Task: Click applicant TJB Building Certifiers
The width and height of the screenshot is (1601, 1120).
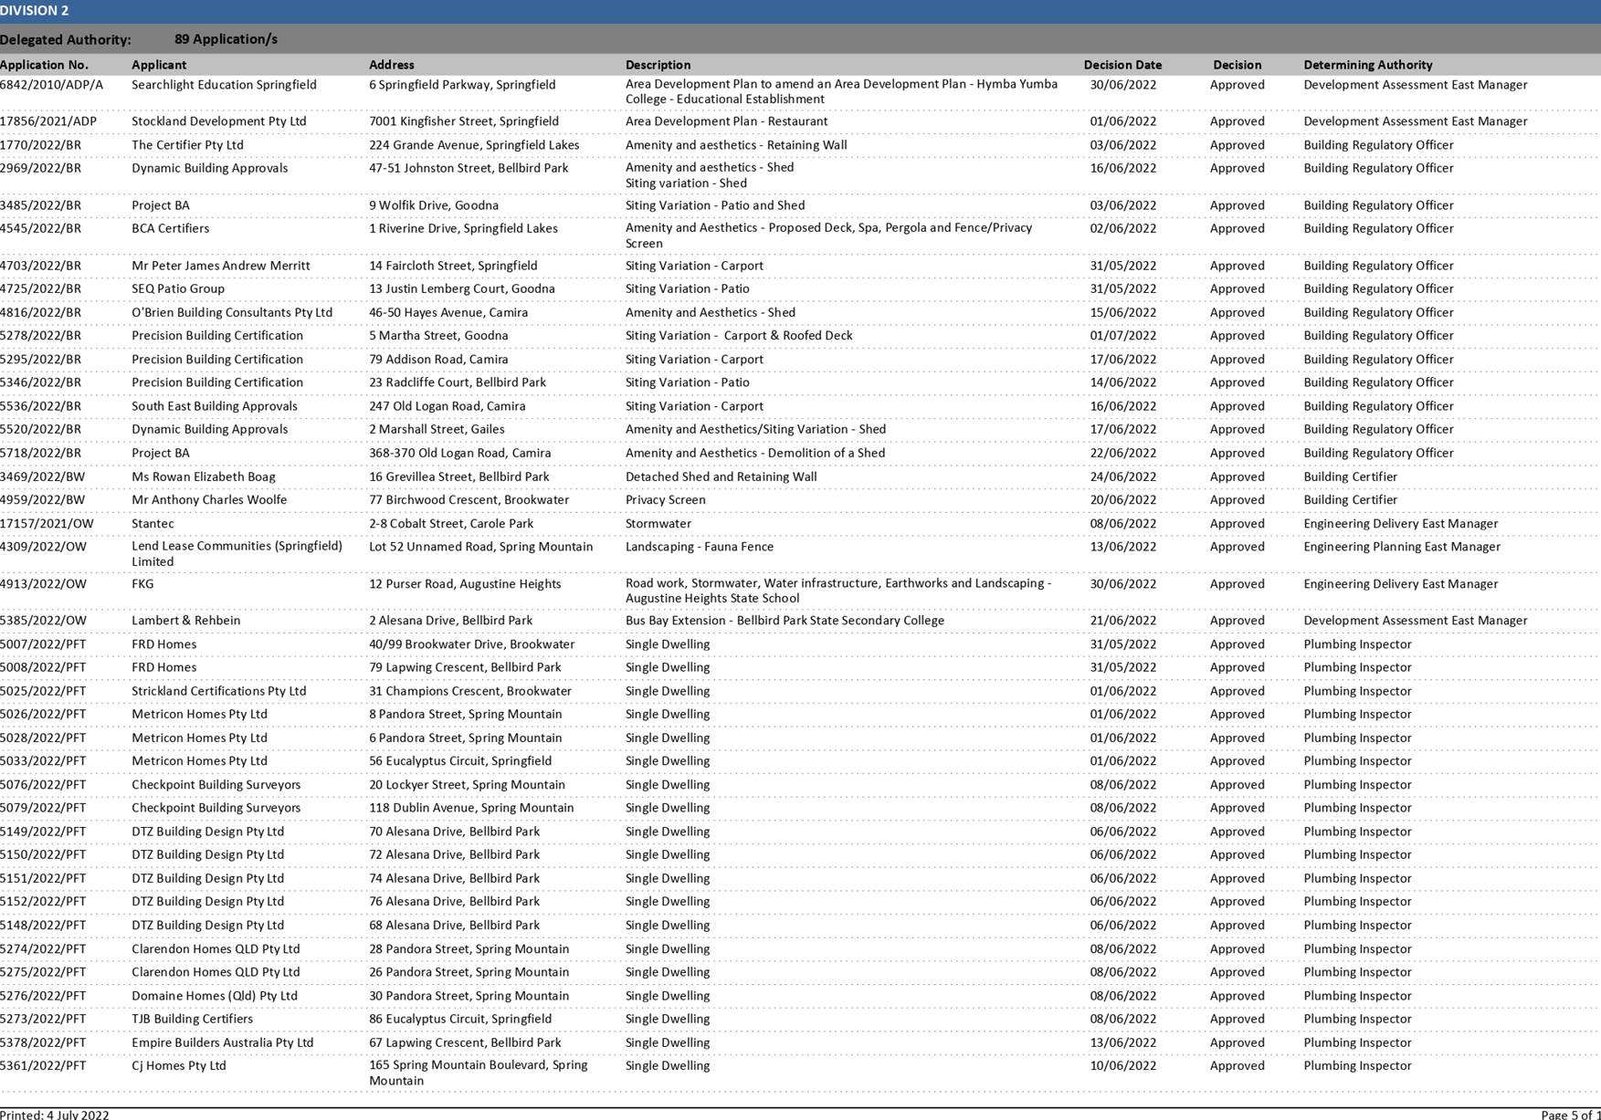Action: (192, 1019)
